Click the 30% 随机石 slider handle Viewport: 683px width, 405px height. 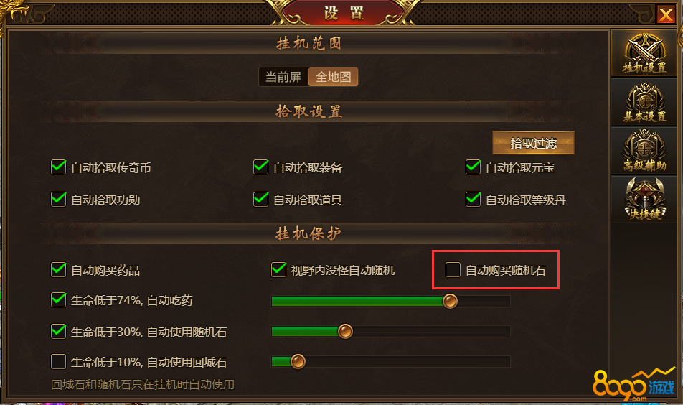[345, 331]
